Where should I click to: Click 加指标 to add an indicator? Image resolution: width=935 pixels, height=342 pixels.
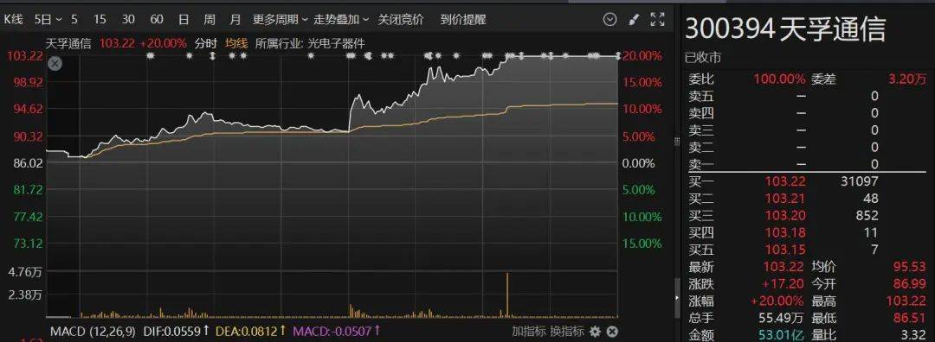tap(529, 332)
